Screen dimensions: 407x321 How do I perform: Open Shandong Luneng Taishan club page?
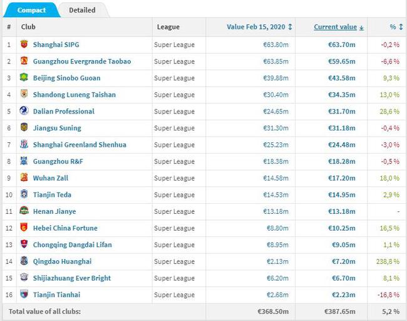click(74, 95)
